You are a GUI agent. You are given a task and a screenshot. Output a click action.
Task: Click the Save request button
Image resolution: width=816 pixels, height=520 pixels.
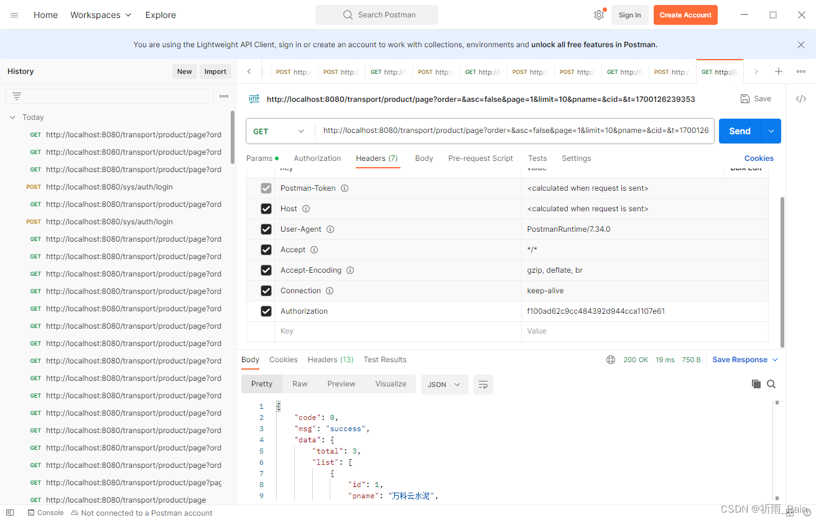[756, 99]
